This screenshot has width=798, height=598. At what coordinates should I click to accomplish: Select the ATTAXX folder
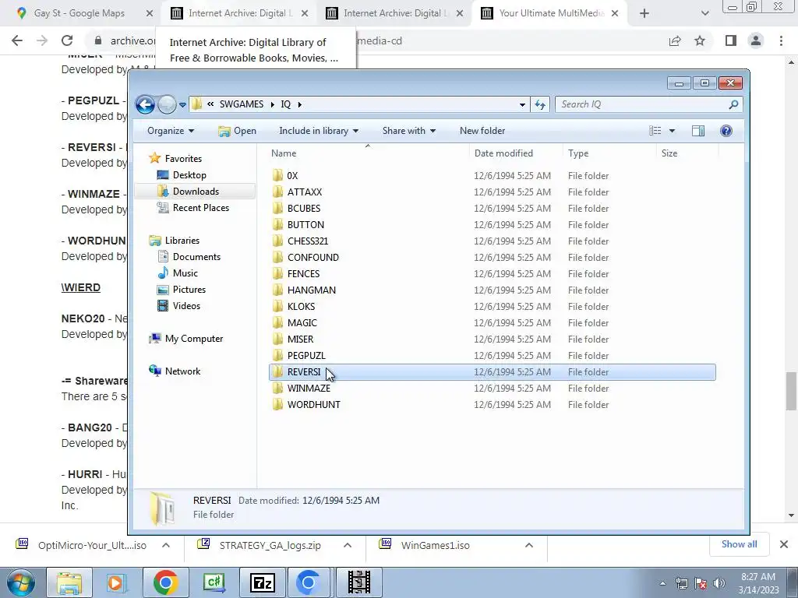305,192
